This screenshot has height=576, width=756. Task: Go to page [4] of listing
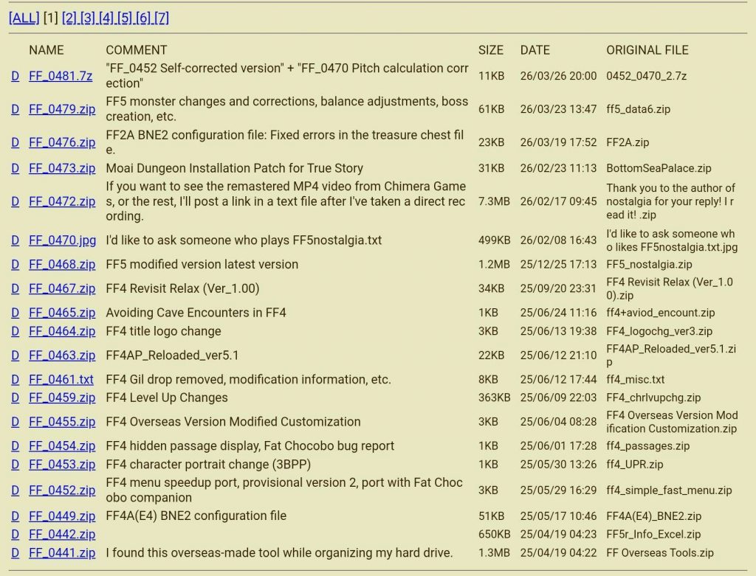click(x=106, y=18)
